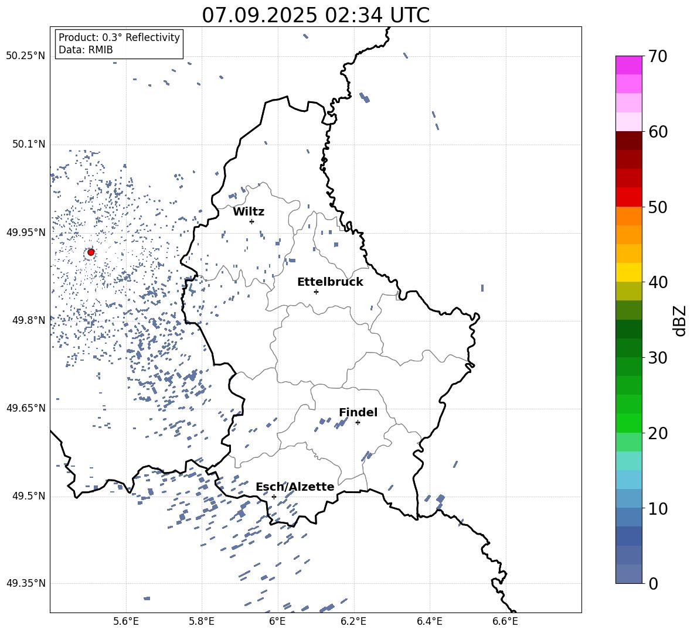This screenshot has height=633, width=694.
Task: Click the 10 tick on the colorbar
Action: pyautogui.click(x=658, y=508)
